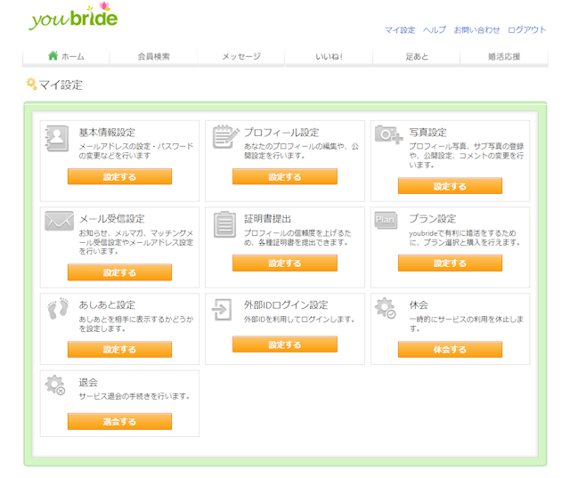This screenshot has height=478, width=570.
Task: Go to the 会員検索 tab
Action: [x=153, y=56]
